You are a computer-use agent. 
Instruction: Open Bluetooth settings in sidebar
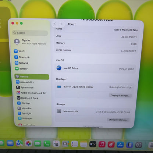[x=22, y=57]
